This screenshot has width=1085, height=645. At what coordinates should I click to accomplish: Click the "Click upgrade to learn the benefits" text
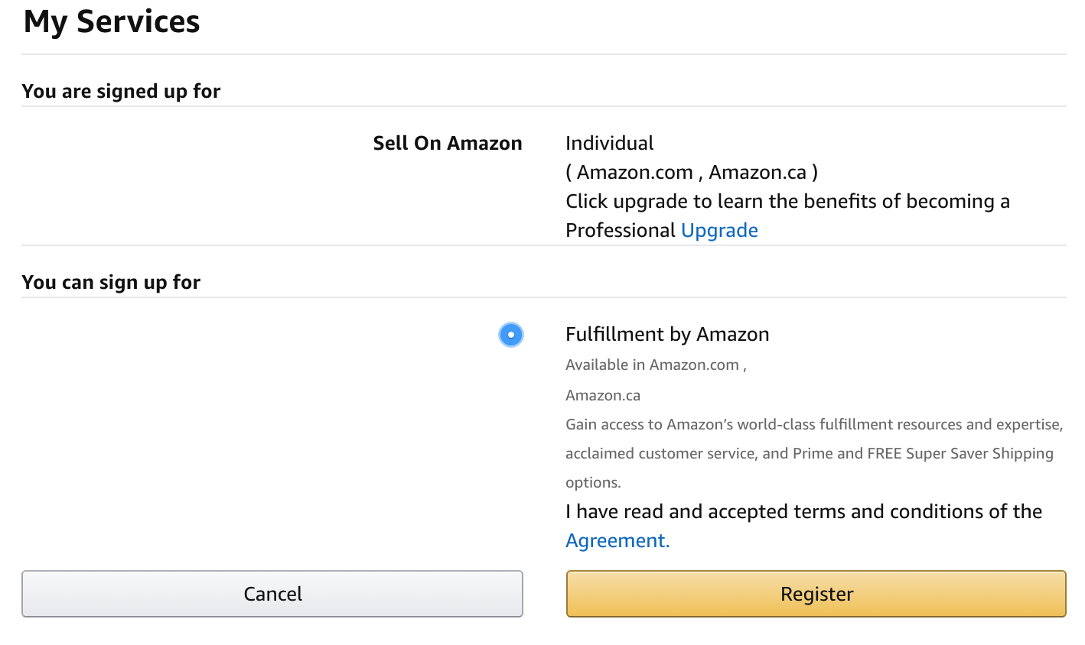(787, 202)
